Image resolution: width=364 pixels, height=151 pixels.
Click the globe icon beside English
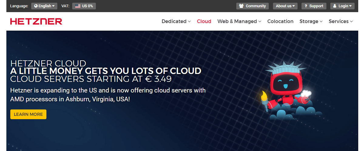click(36, 6)
